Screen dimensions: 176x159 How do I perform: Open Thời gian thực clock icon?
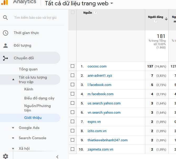tap(6, 33)
